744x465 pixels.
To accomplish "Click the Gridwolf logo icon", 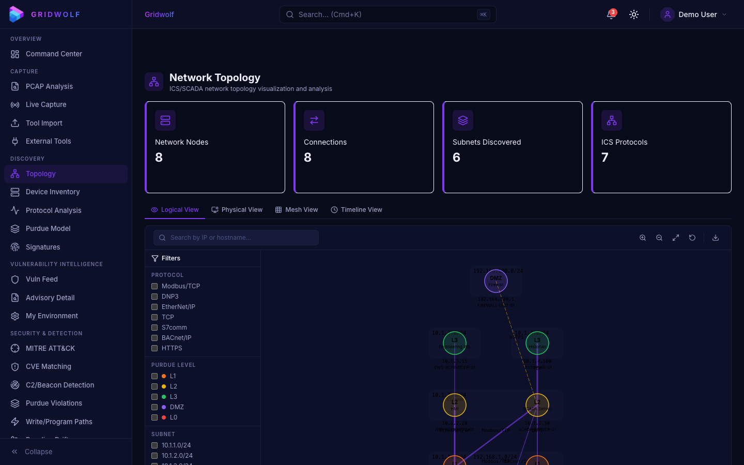I will (17, 14).
